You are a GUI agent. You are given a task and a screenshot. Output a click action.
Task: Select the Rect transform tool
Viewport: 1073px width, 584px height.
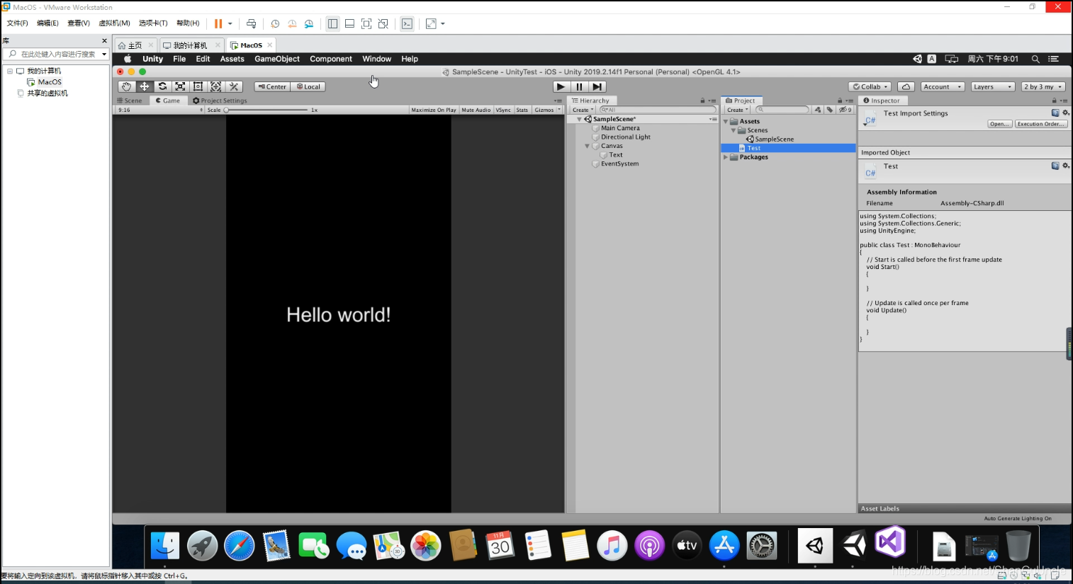[197, 86]
